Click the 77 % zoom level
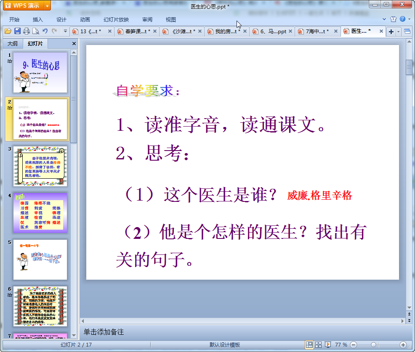Viewport: 415px width, 352px height. click(x=341, y=344)
